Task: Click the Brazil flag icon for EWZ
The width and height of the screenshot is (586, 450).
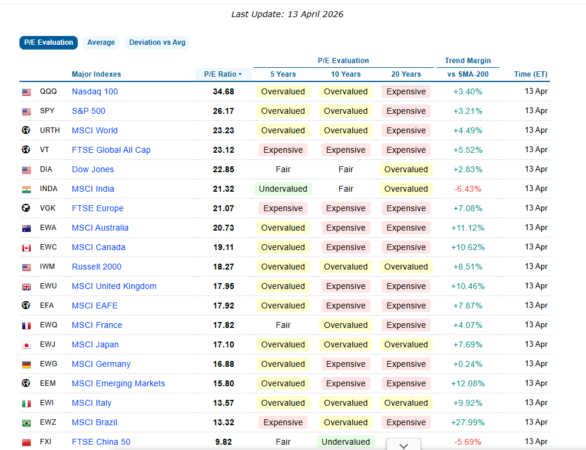Action: 26,423
